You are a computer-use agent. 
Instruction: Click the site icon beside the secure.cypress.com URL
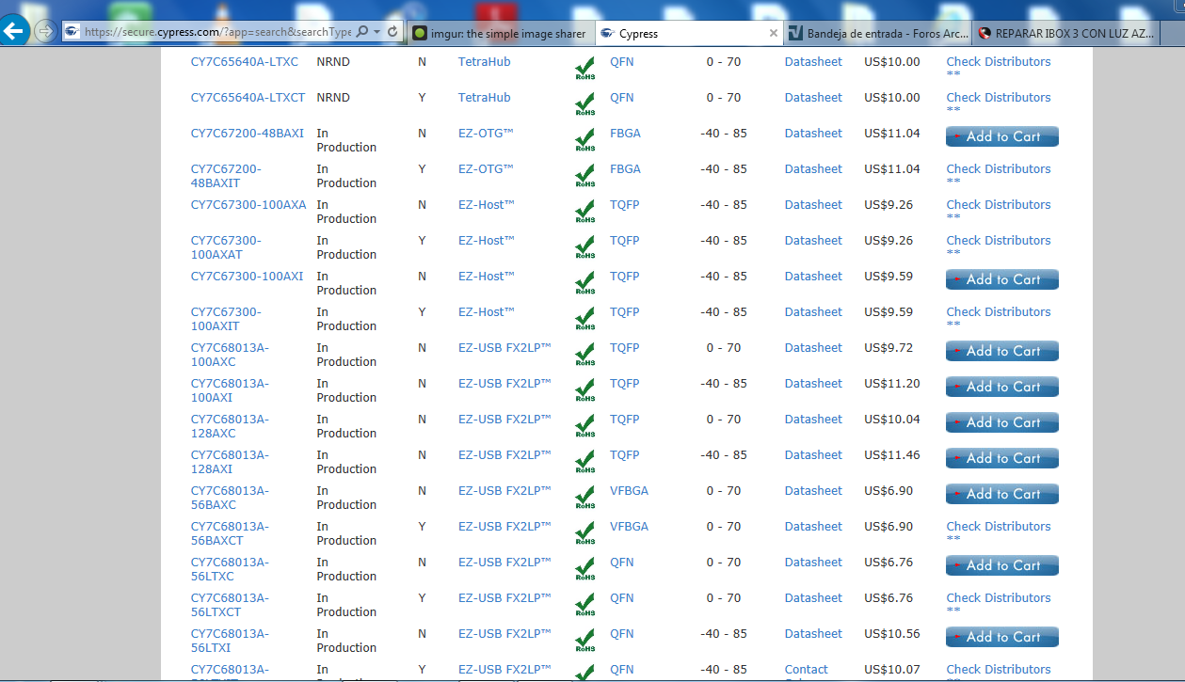[x=72, y=32]
